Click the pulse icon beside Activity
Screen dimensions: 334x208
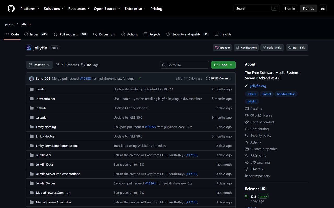point(247,142)
